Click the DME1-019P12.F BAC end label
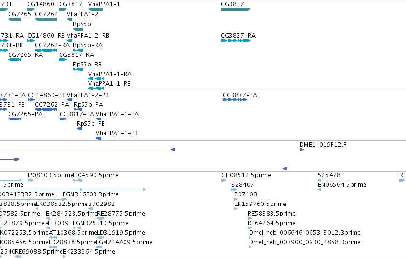 point(323,145)
